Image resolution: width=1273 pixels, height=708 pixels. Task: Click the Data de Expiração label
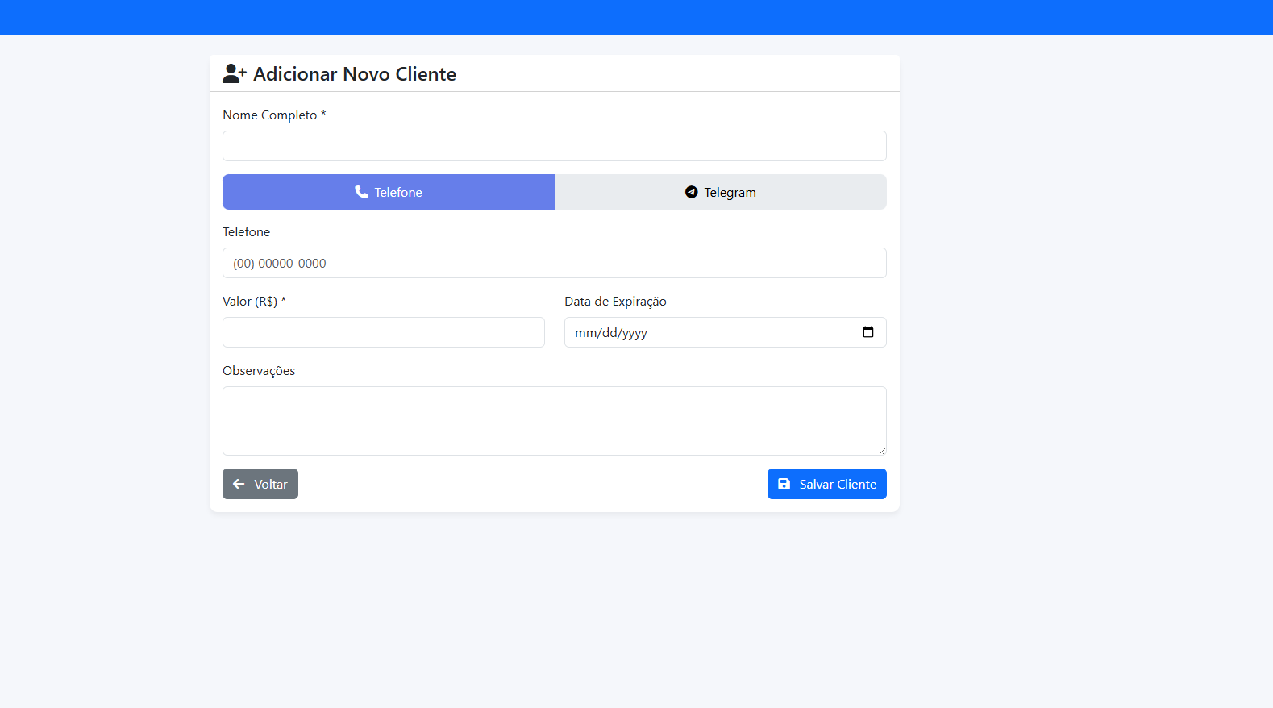[615, 302]
